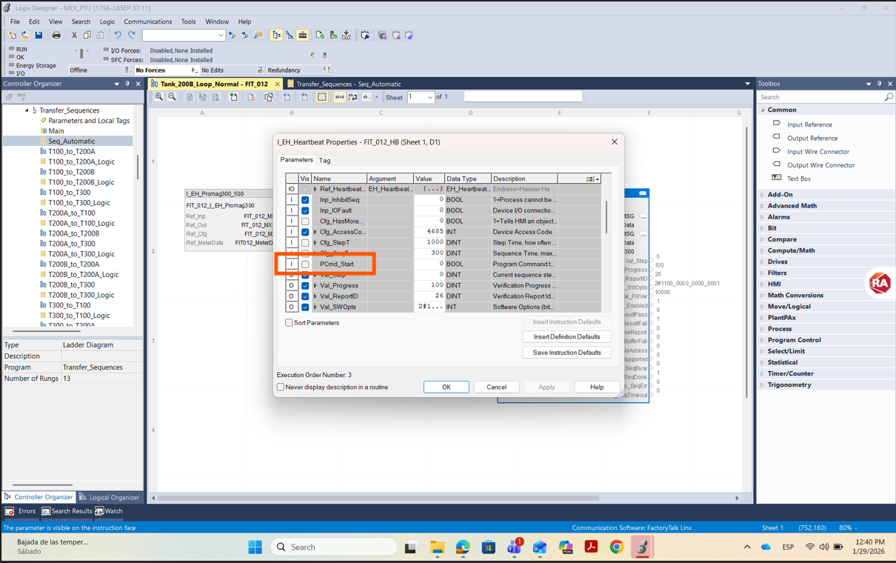
Task: Click Insert Definition Defaults button
Action: pos(567,337)
